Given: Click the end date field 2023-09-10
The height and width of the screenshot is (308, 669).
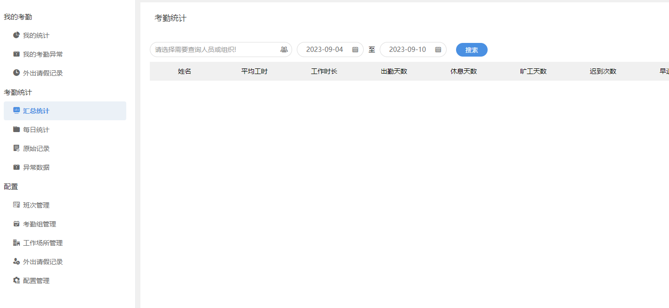Looking at the screenshot, I should point(413,50).
